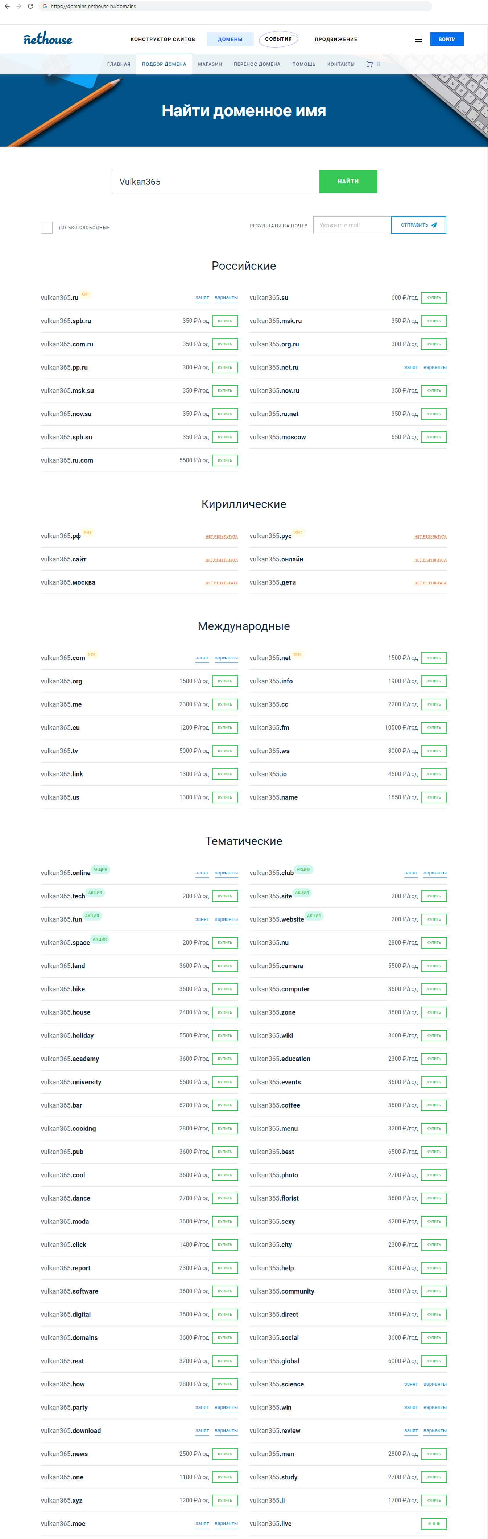Open the События menu item
This screenshot has height=1539, width=488.
[278, 40]
